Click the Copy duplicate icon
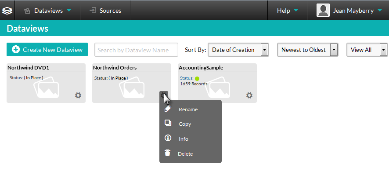389x175 pixels. (168, 123)
